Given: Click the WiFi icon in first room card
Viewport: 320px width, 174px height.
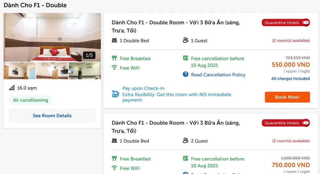Looking at the screenshot, I should [x=114, y=68].
